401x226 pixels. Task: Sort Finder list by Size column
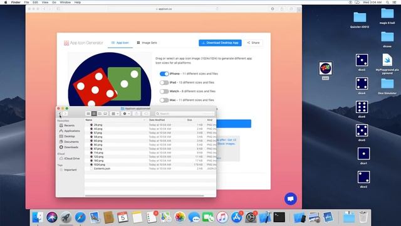(195, 120)
